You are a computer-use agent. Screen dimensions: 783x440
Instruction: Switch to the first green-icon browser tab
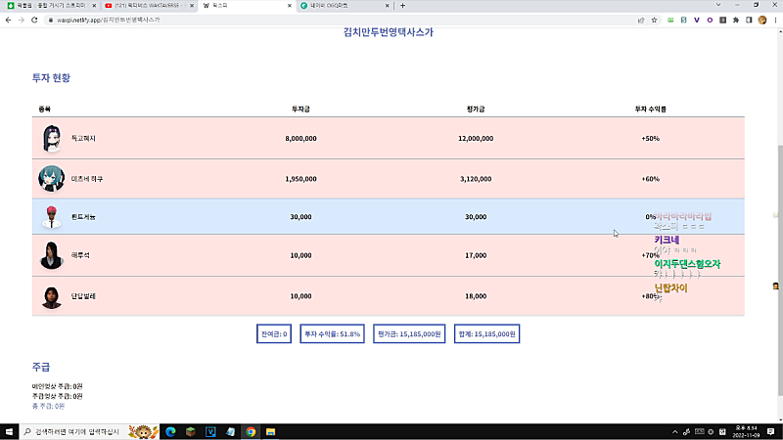[50, 6]
